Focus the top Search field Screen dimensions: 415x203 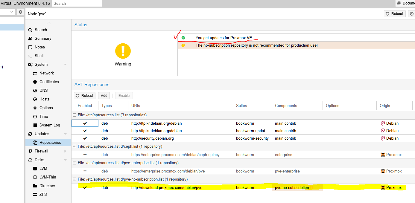click(x=77, y=3)
